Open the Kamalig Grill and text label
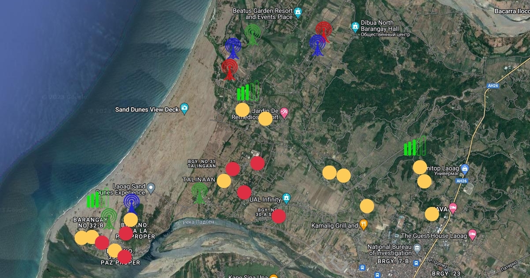Image resolution: width=530 pixels, height=278 pixels. [x=334, y=226]
